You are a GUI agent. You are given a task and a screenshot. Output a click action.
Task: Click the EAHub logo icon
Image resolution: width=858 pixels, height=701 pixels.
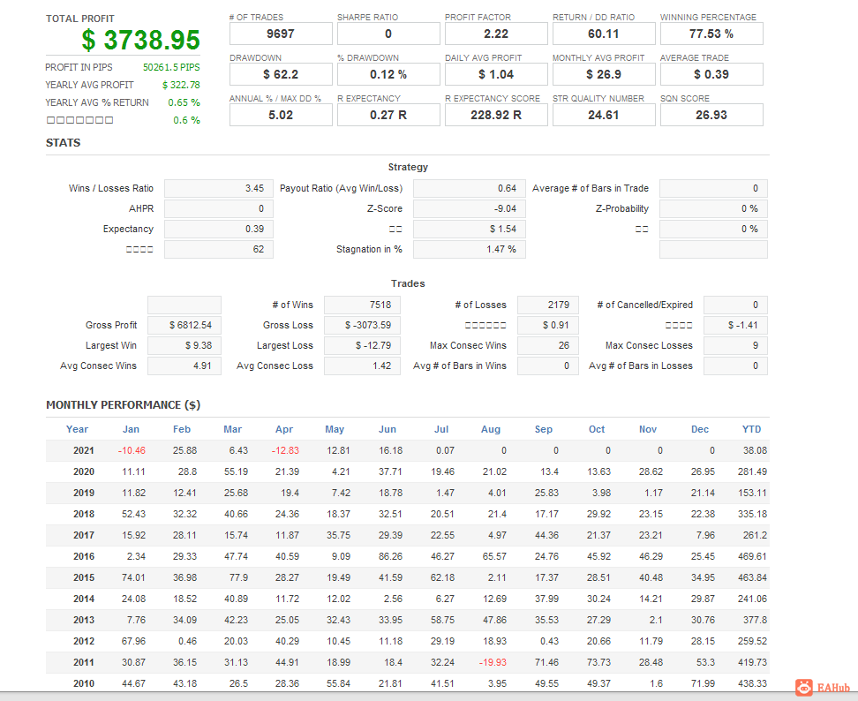804,688
